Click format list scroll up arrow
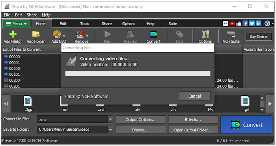Viewport: 276px width, 146px height. (x=262, y=98)
